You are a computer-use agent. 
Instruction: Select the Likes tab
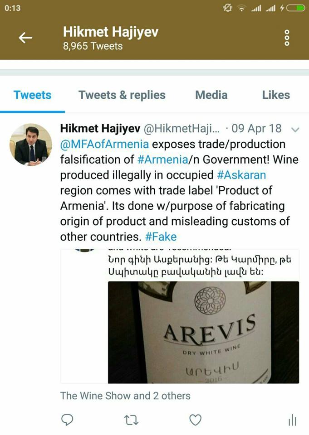pyautogui.click(x=276, y=95)
